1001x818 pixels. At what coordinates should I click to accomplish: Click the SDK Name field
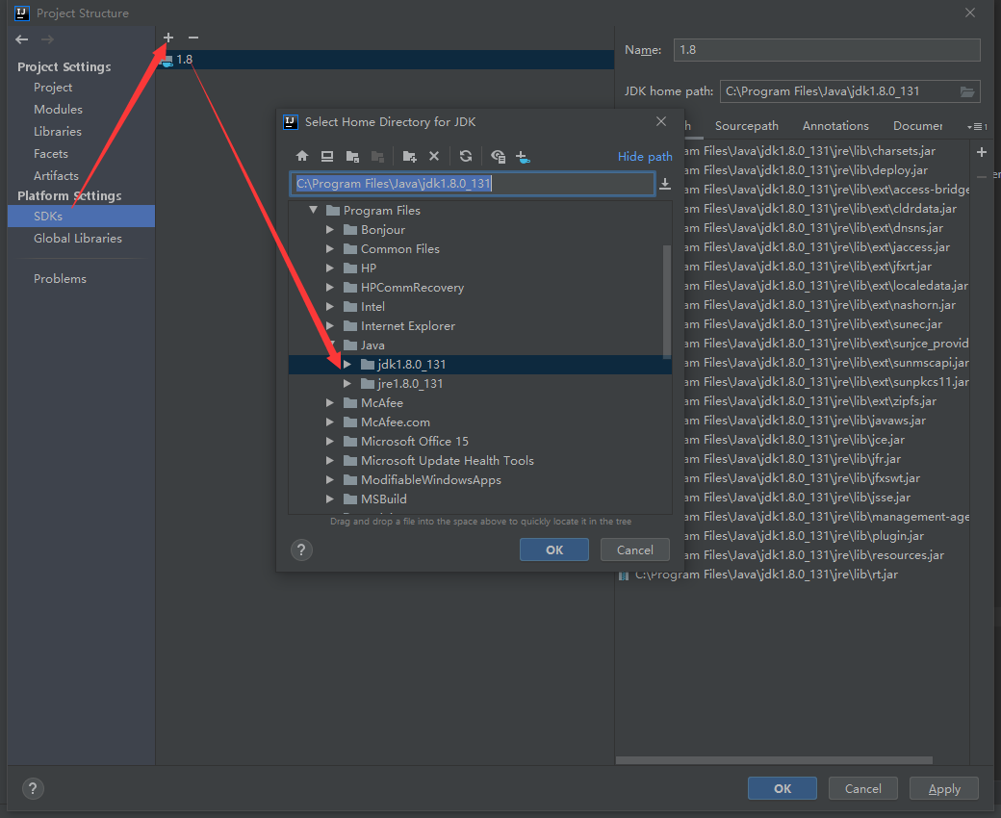827,50
